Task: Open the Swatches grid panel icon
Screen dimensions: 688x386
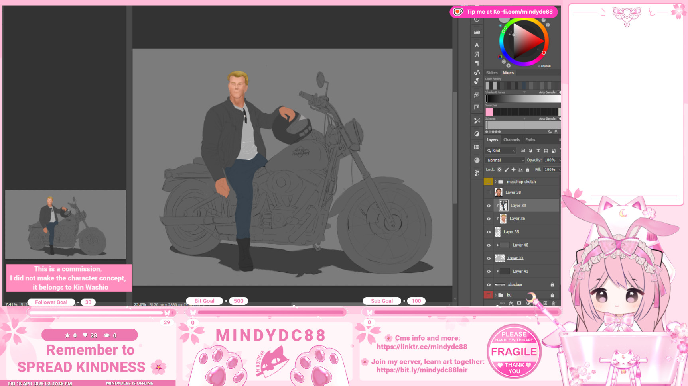Action: [477, 147]
